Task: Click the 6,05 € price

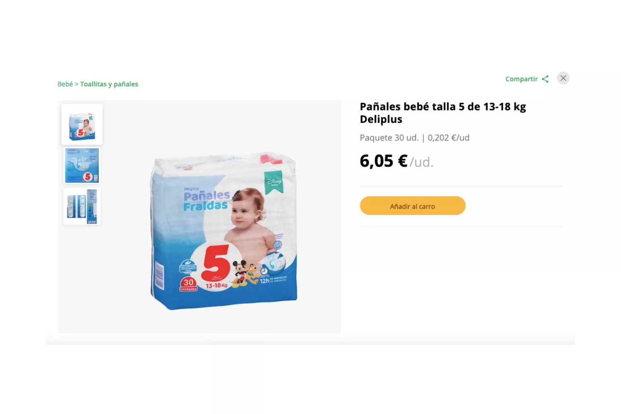Action: click(384, 161)
